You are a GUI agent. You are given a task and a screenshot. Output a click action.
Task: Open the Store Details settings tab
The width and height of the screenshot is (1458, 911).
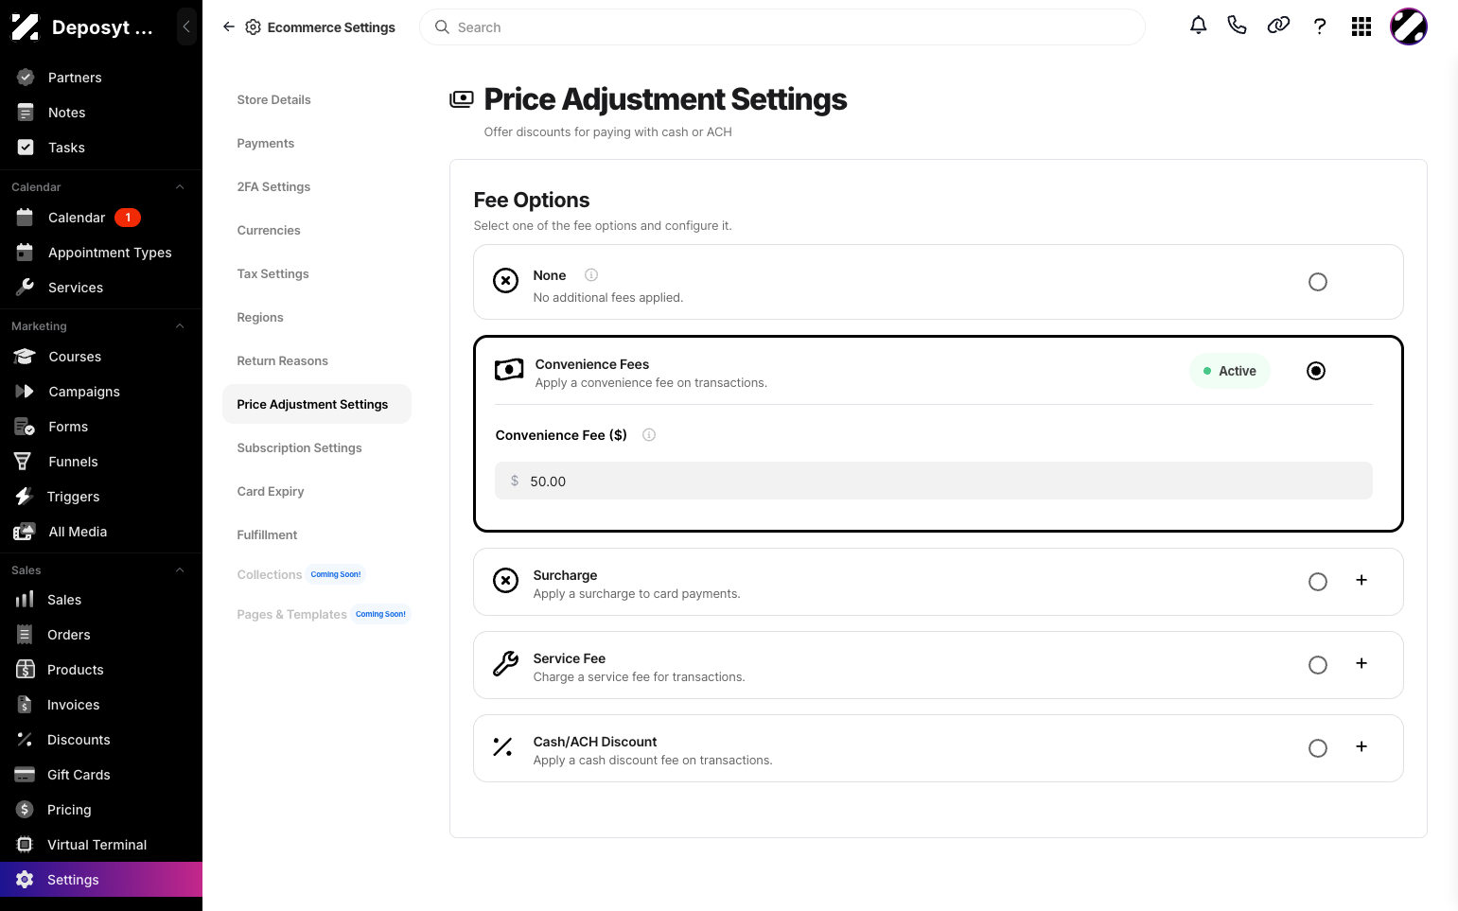pos(274,99)
